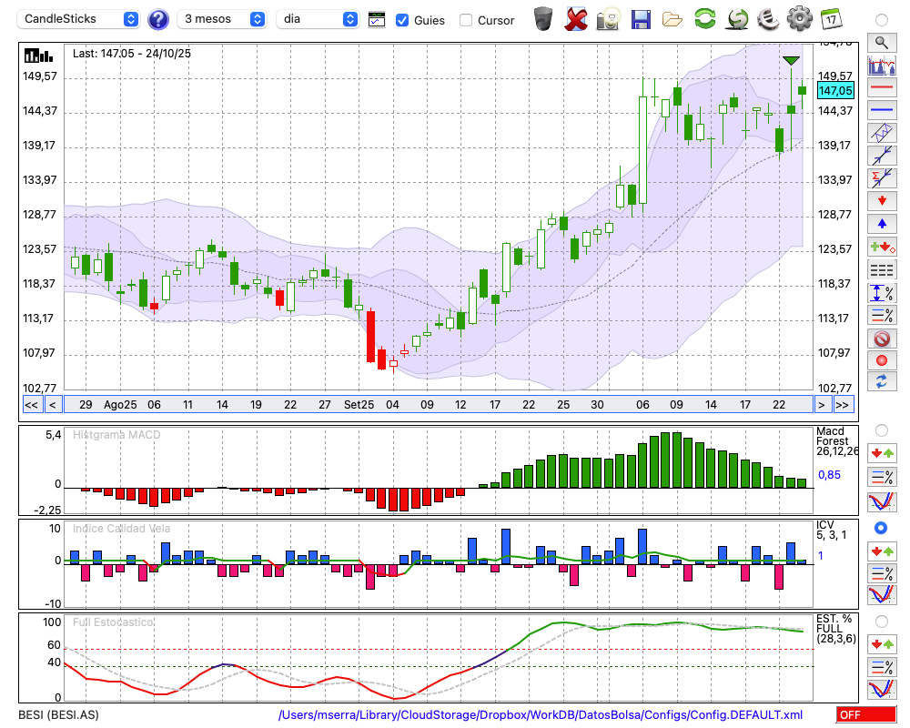The width and height of the screenshot is (910, 728).
Task: Click the magnifying glass zoom tool
Action: (881, 42)
